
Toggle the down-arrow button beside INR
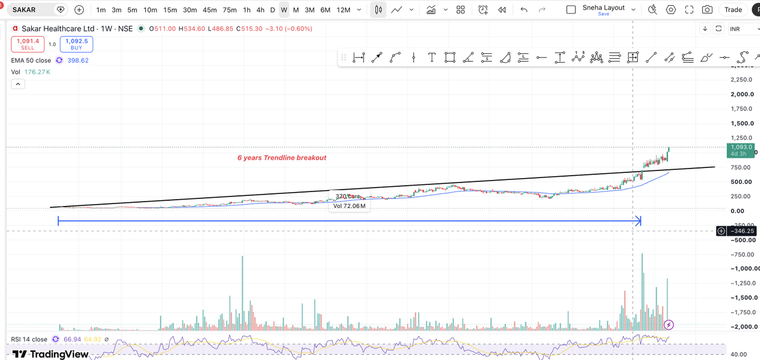[x=705, y=29]
